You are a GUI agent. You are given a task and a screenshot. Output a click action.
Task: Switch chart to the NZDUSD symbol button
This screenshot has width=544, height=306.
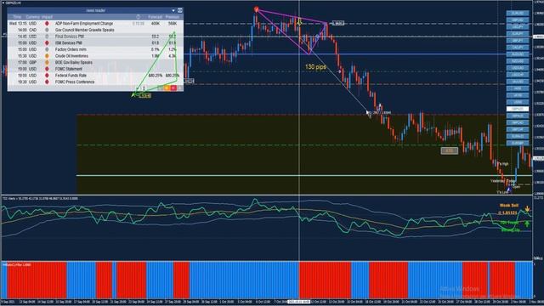[518, 61]
